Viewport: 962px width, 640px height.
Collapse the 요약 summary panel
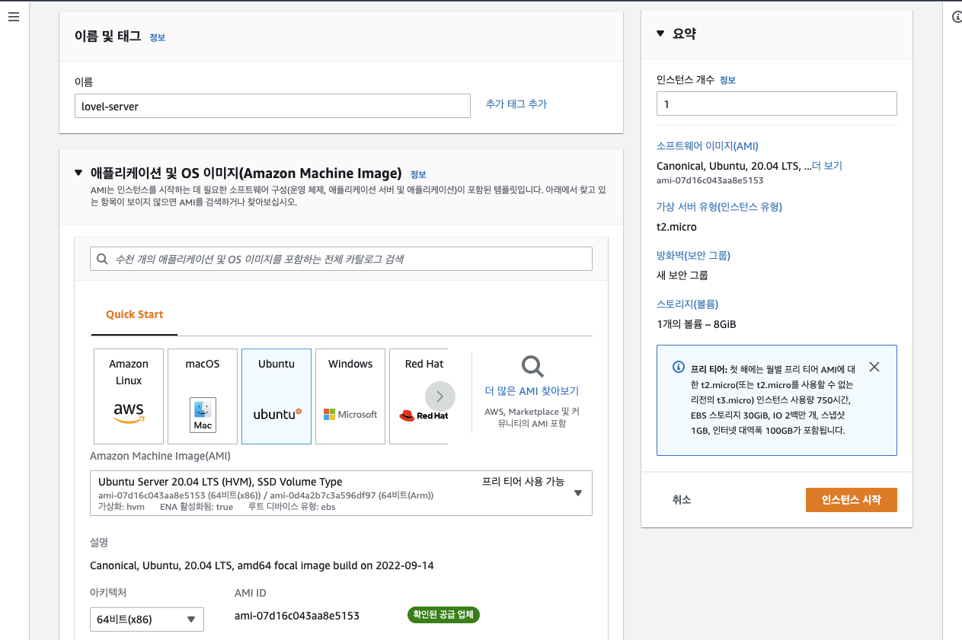661,33
